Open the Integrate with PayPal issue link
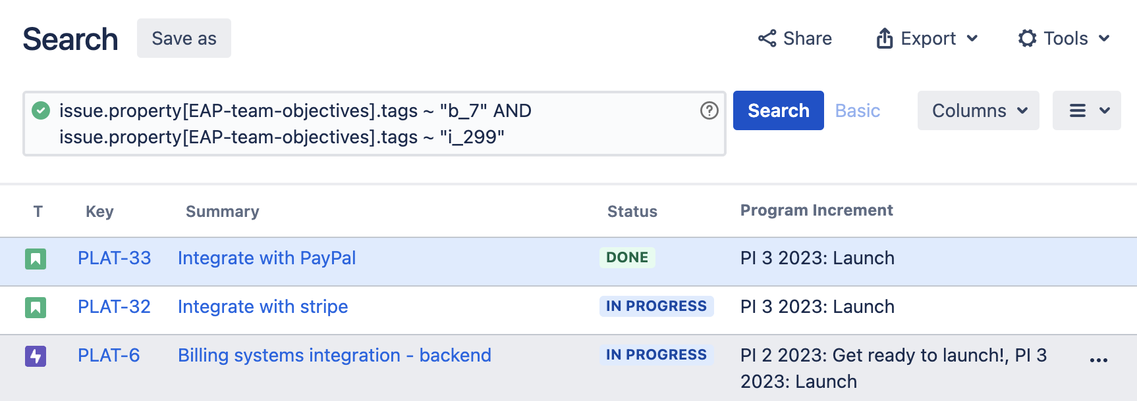1137x401 pixels. click(267, 258)
